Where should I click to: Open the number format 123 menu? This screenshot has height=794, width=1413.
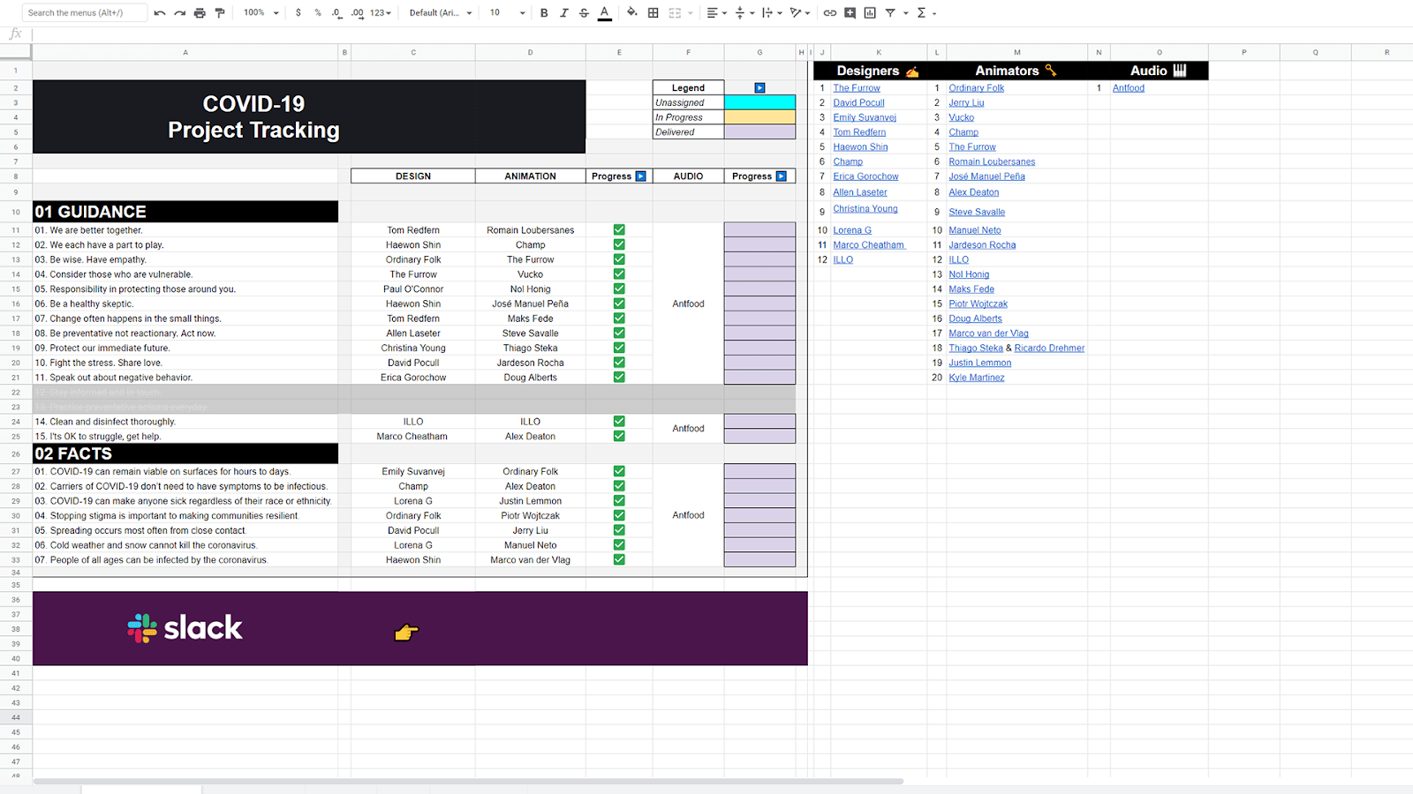pos(381,13)
